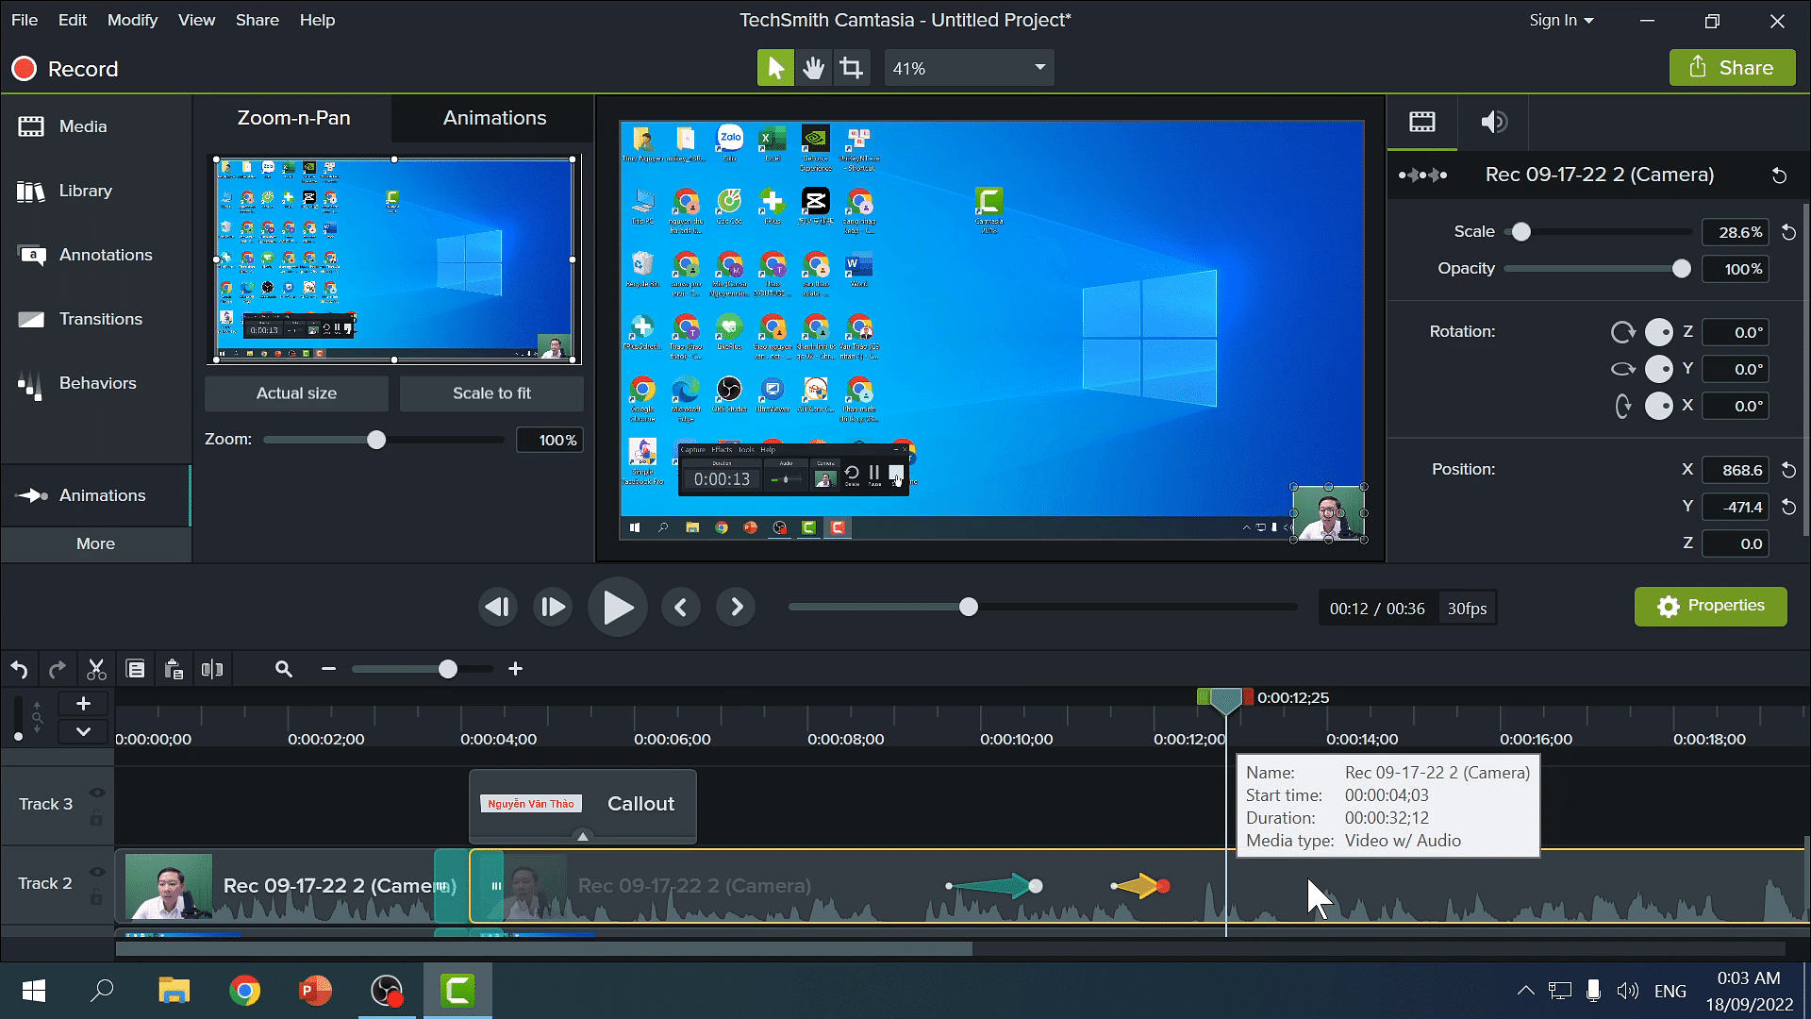Add a new track with plus
The image size is (1811, 1019).
pos(83,703)
